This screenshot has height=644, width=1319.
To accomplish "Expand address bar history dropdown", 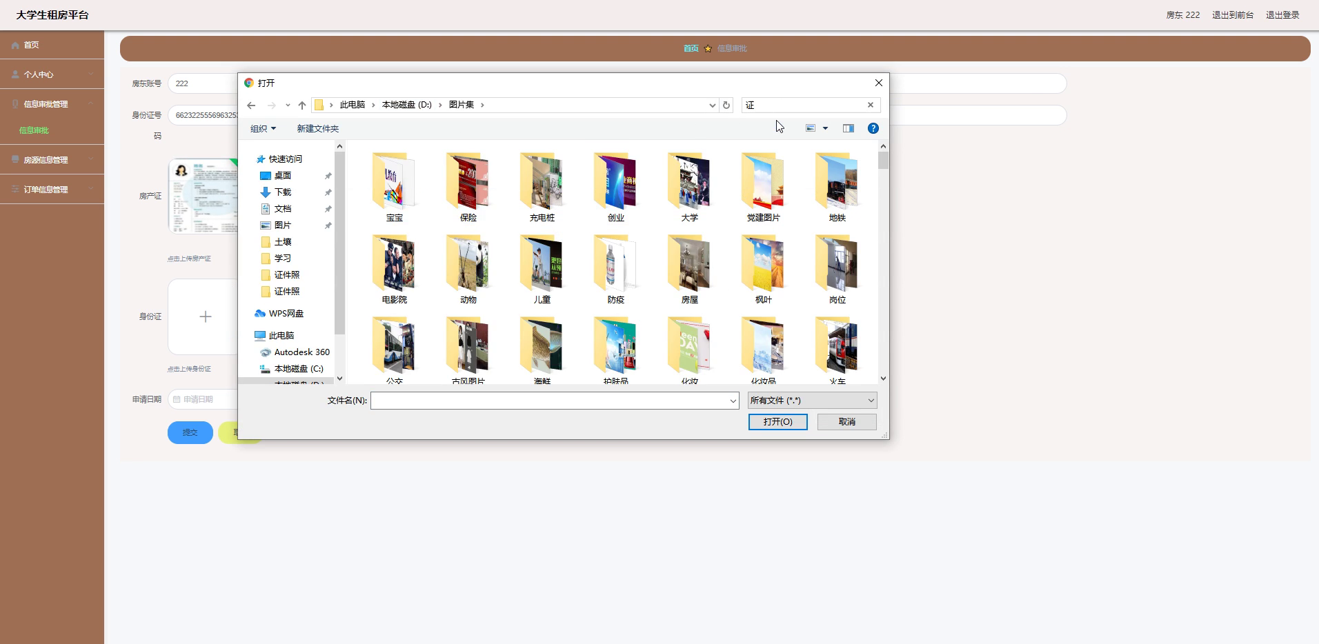I will (712, 105).
